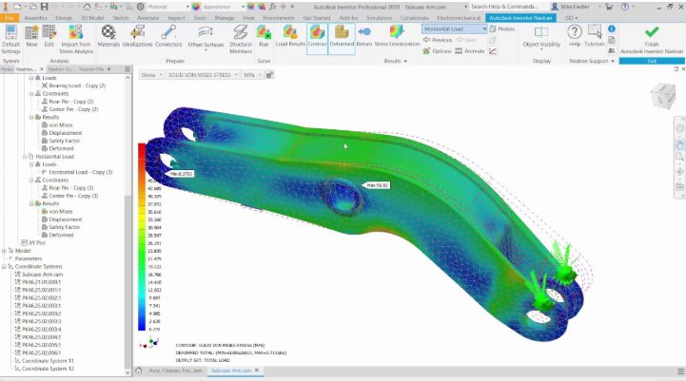
Task: Click the Edit analysis icon
Action: click(49, 37)
